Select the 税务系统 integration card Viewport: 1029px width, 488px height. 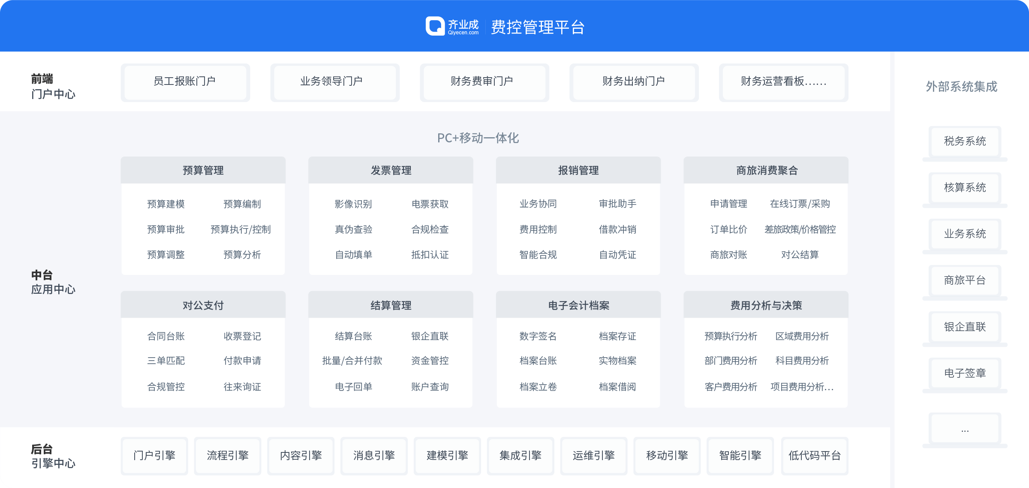click(x=965, y=142)
